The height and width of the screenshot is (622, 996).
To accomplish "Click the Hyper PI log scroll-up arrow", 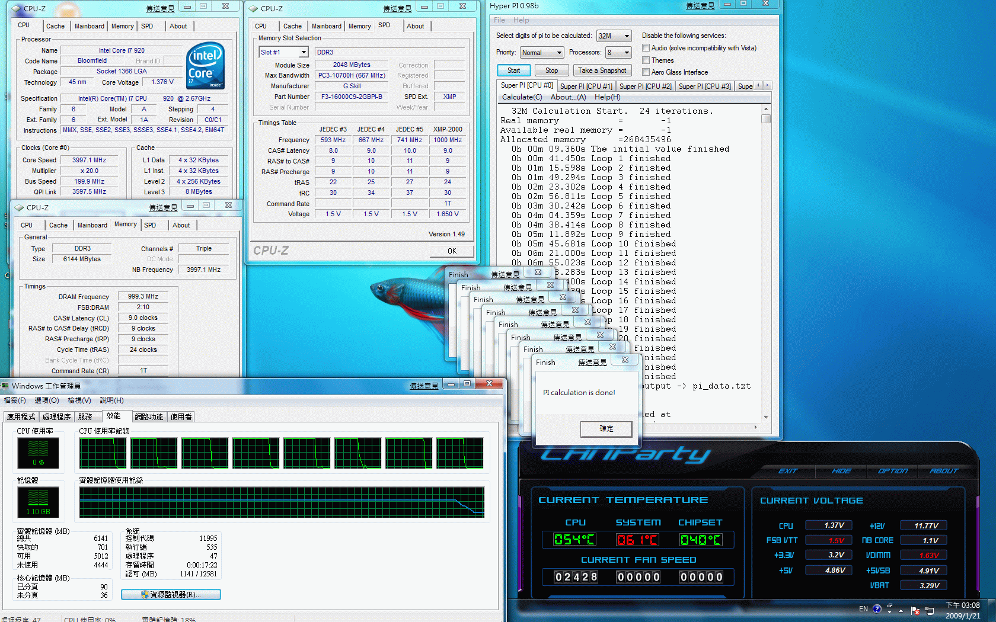I will coord(766,110).
